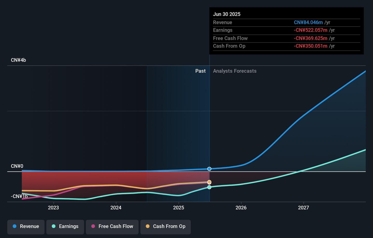
Task: Click the teal Earnings data point marker
Action: point(209,187)
